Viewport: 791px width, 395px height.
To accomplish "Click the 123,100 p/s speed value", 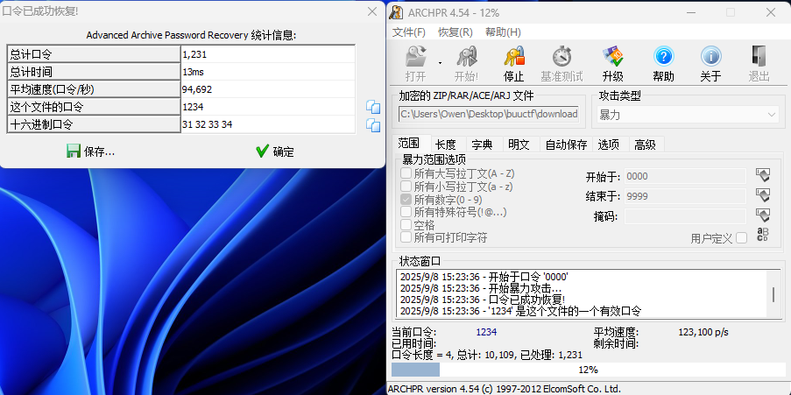I will click(x=703, y=332).
